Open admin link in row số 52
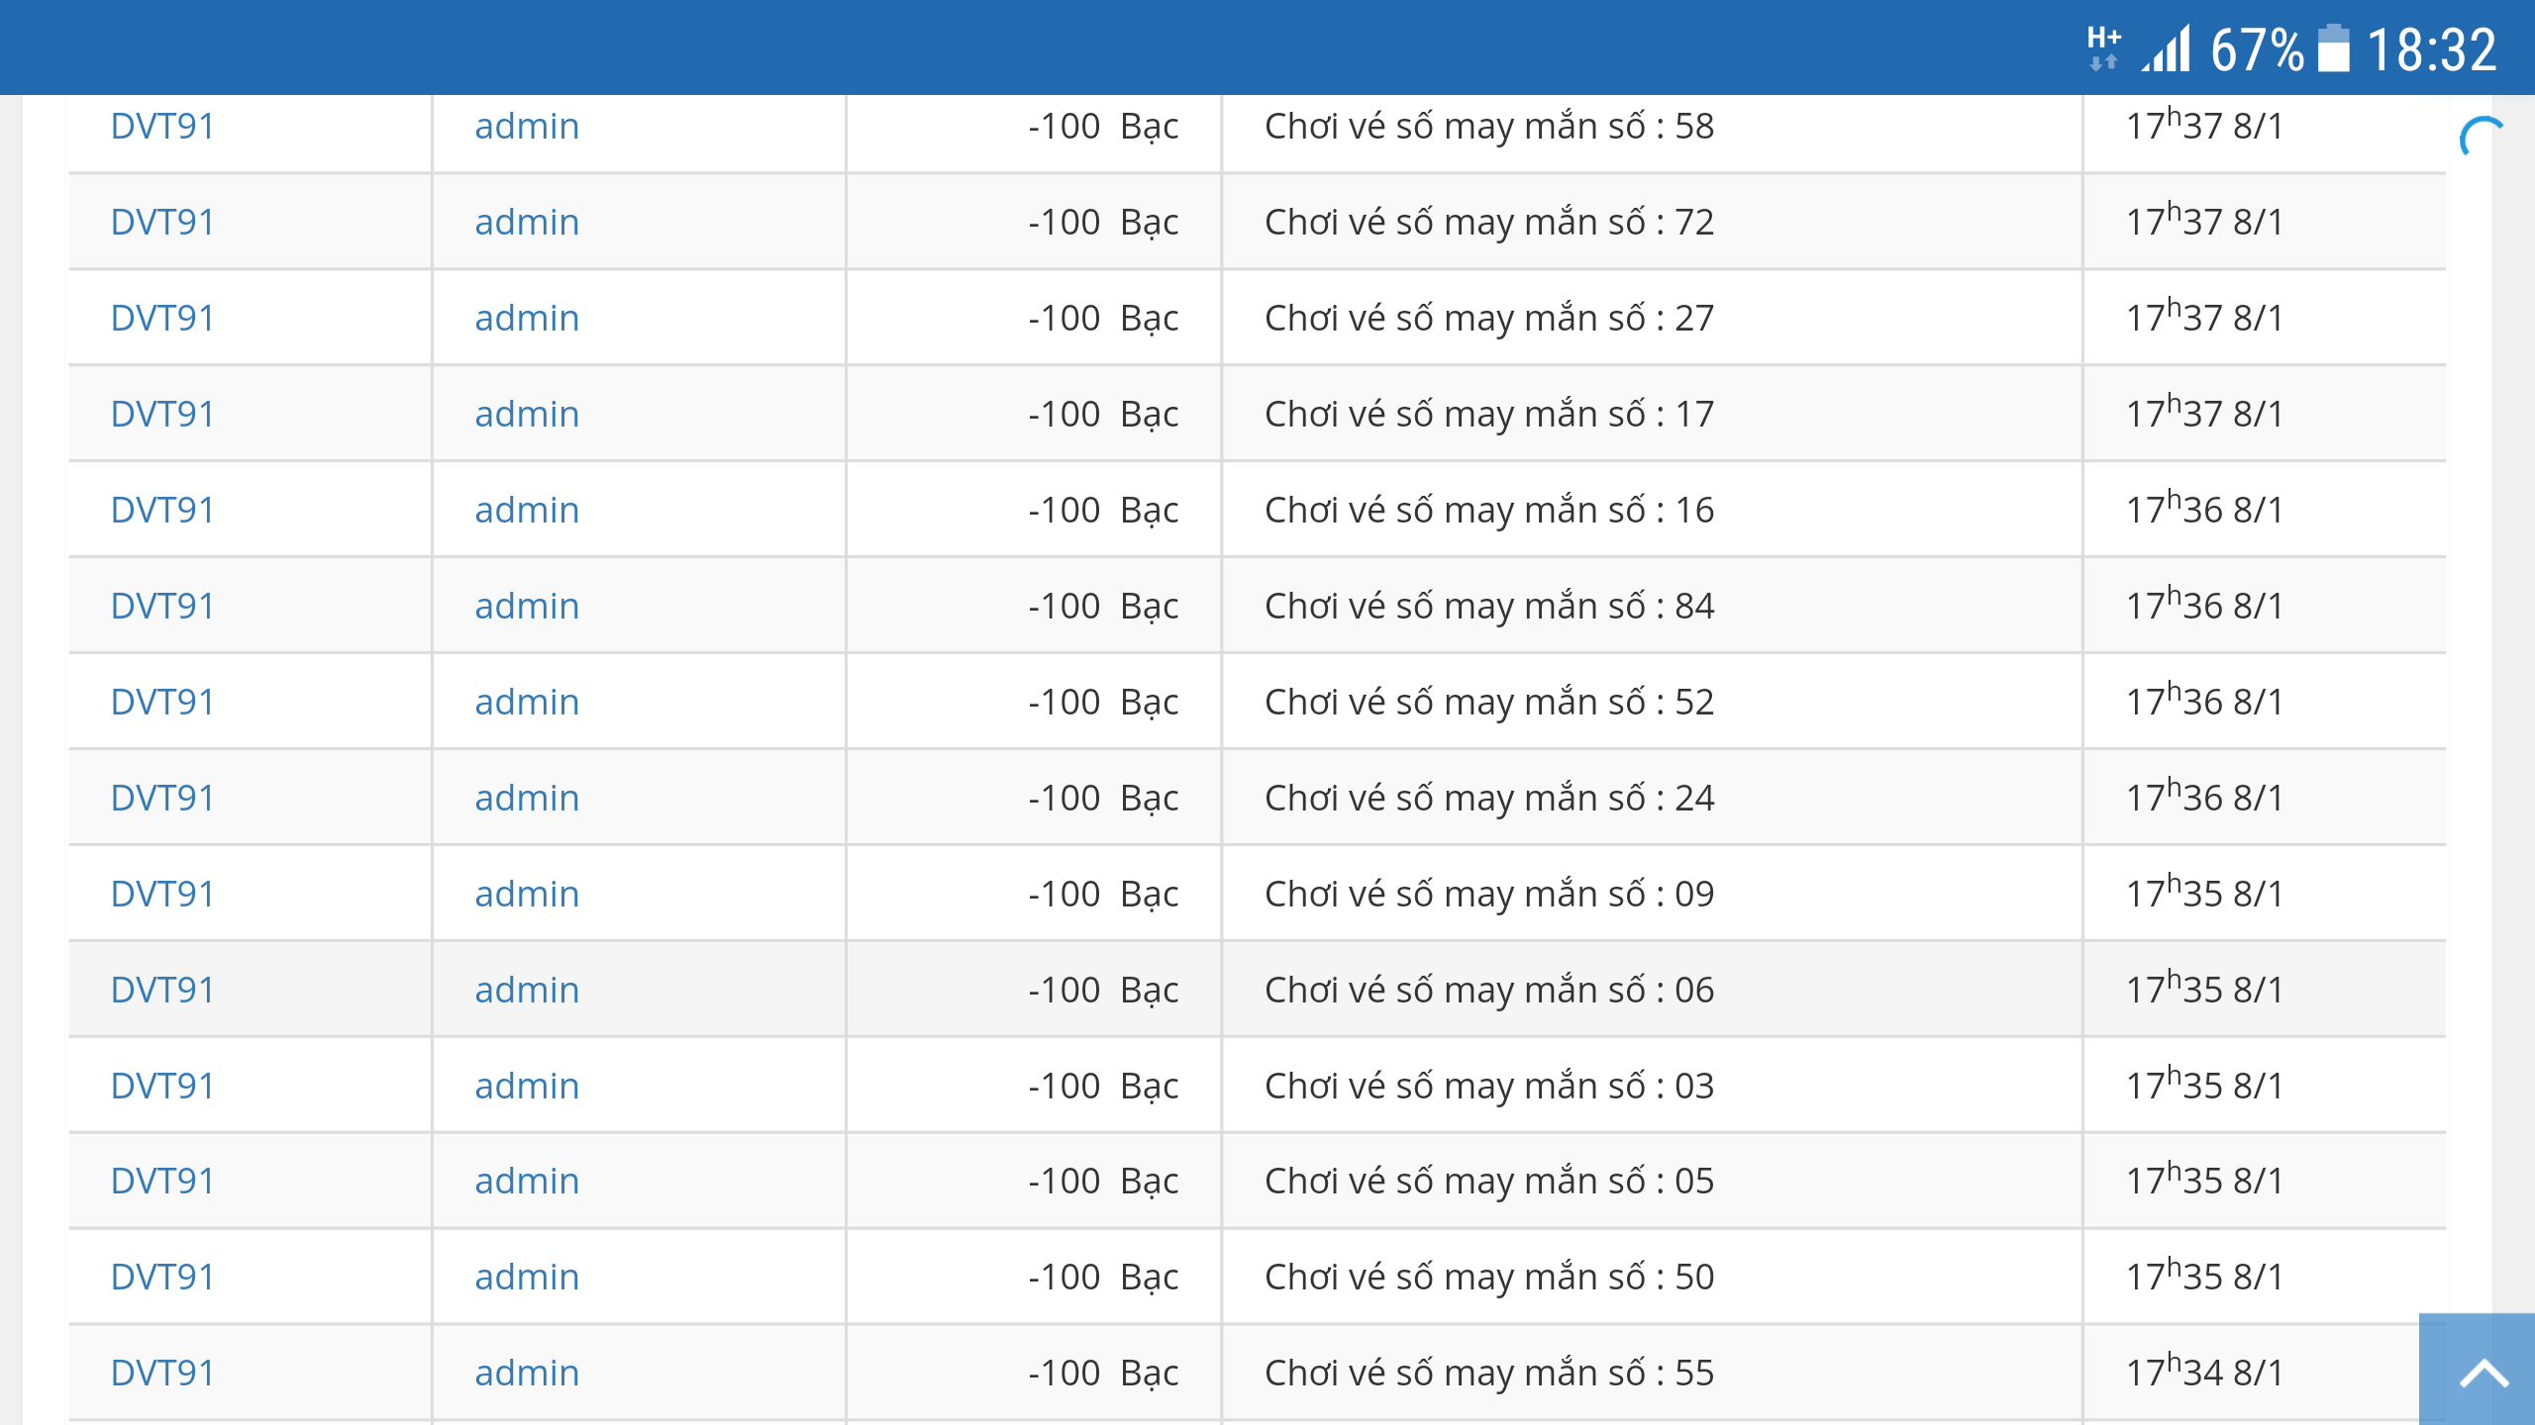This screenshot has height=1425, width=2535. (527, 703)
